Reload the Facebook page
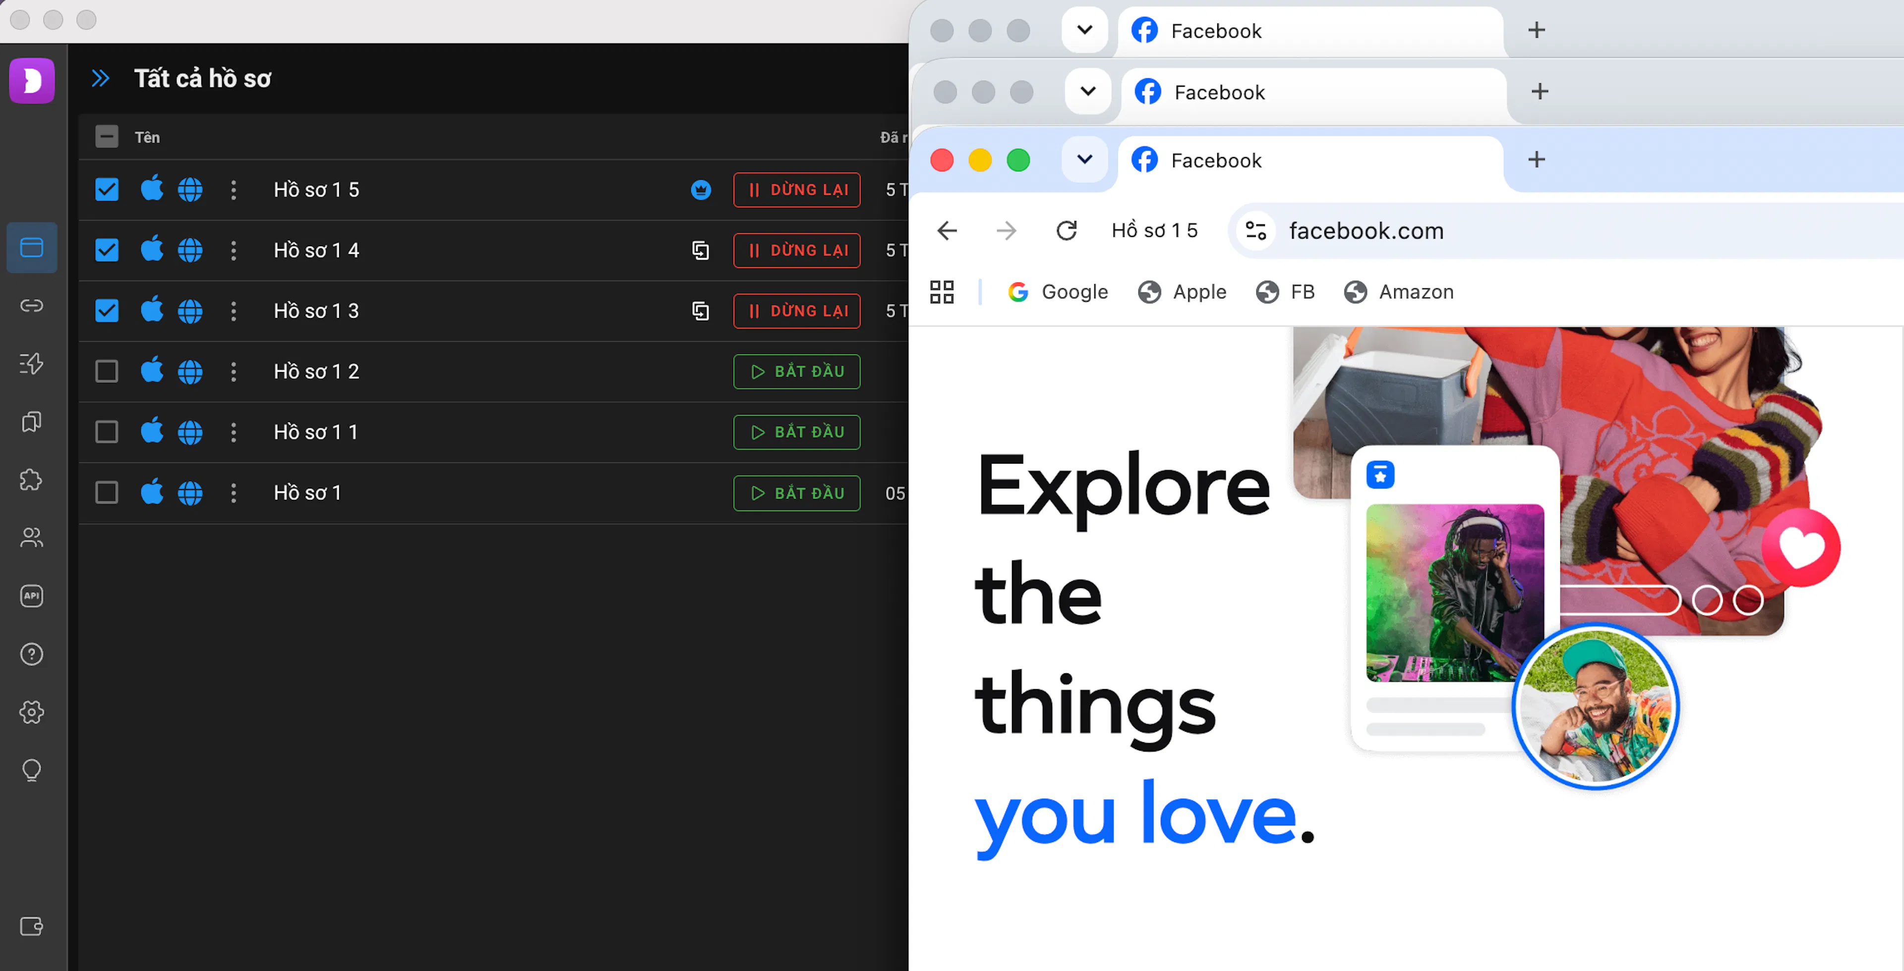 1067,230
